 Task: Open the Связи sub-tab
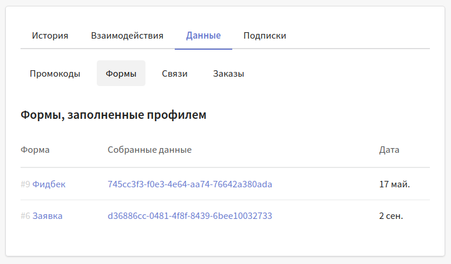pos(175,73)
